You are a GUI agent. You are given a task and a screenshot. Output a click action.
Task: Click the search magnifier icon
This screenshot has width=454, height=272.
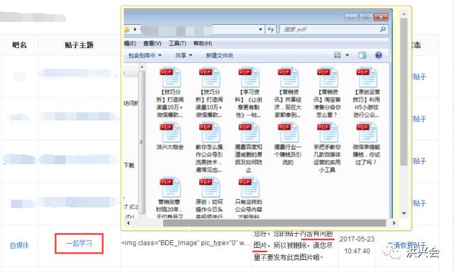383,29
